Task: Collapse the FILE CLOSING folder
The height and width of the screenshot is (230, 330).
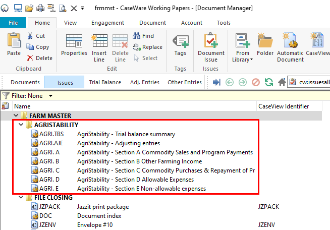Action: pos(21,197)
